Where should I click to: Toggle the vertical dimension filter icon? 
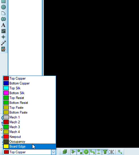99,152
